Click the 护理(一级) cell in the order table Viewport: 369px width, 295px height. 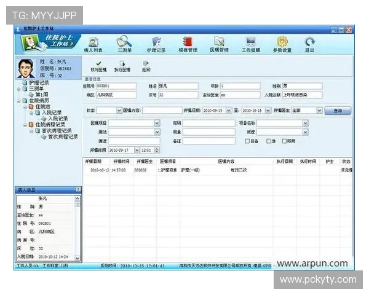(190, 170)
